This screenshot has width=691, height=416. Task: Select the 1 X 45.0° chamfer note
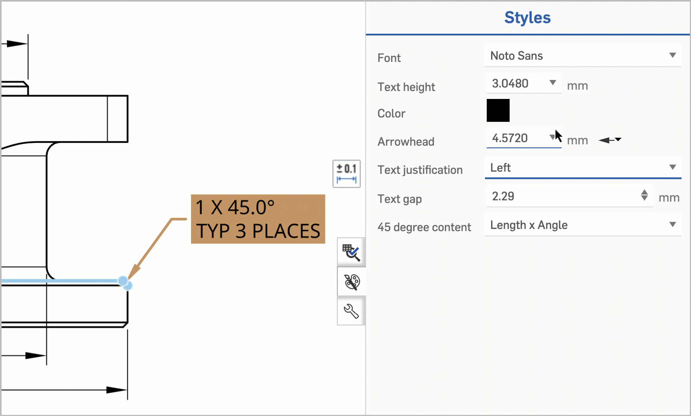[x=258, y=219]
